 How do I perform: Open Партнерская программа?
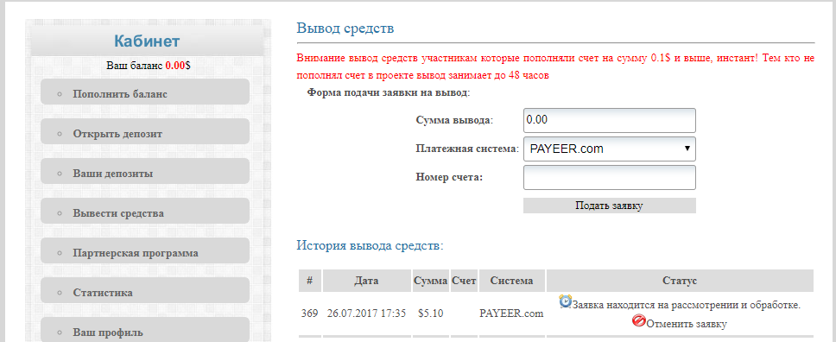(145, 250)
